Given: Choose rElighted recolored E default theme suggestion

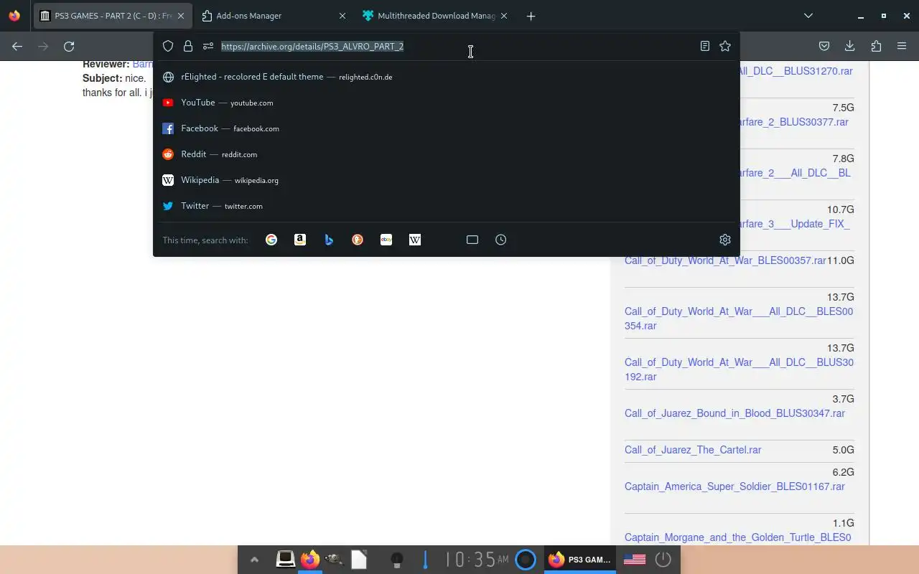Looking at the screenshot, I should click(x=446, y=77).
